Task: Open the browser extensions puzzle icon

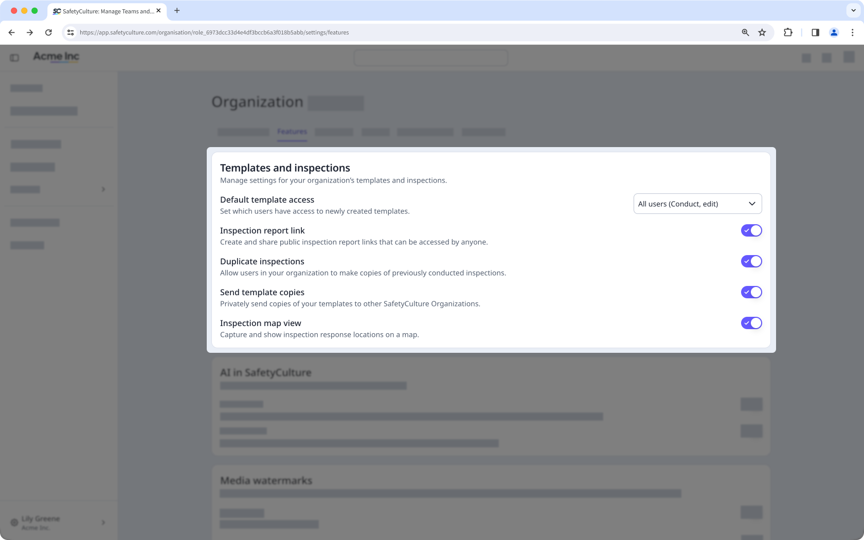Action: point(788,32)
